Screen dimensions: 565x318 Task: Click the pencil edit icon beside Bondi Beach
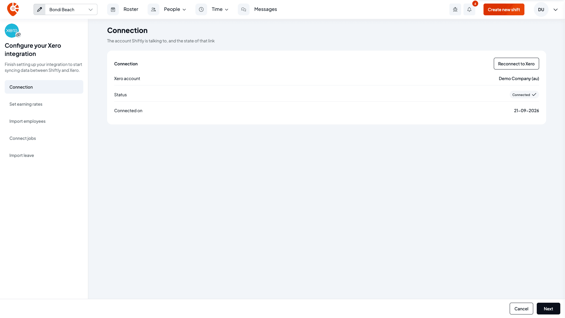click(39, 9)
